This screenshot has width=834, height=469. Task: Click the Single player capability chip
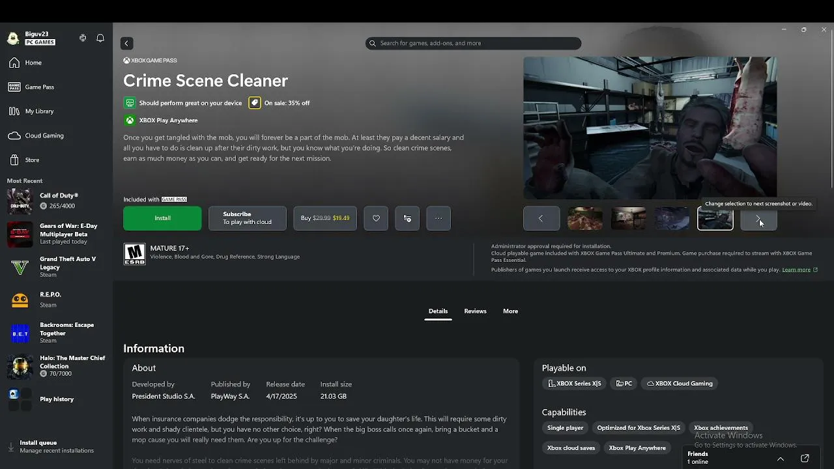click(x=565, y=428)
